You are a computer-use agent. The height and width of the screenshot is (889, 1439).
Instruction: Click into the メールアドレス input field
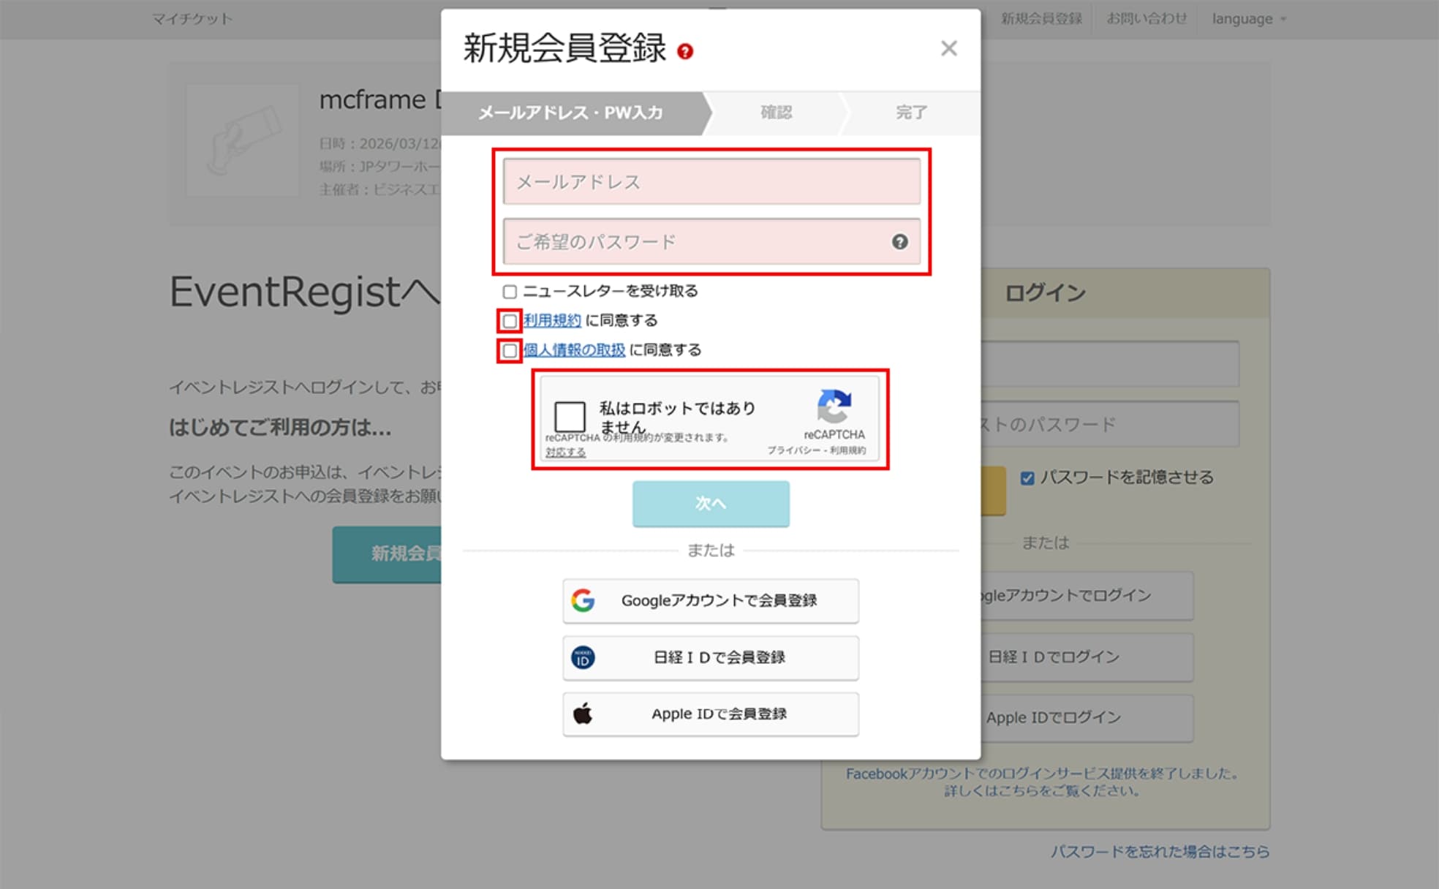click(x=711, y=181)
